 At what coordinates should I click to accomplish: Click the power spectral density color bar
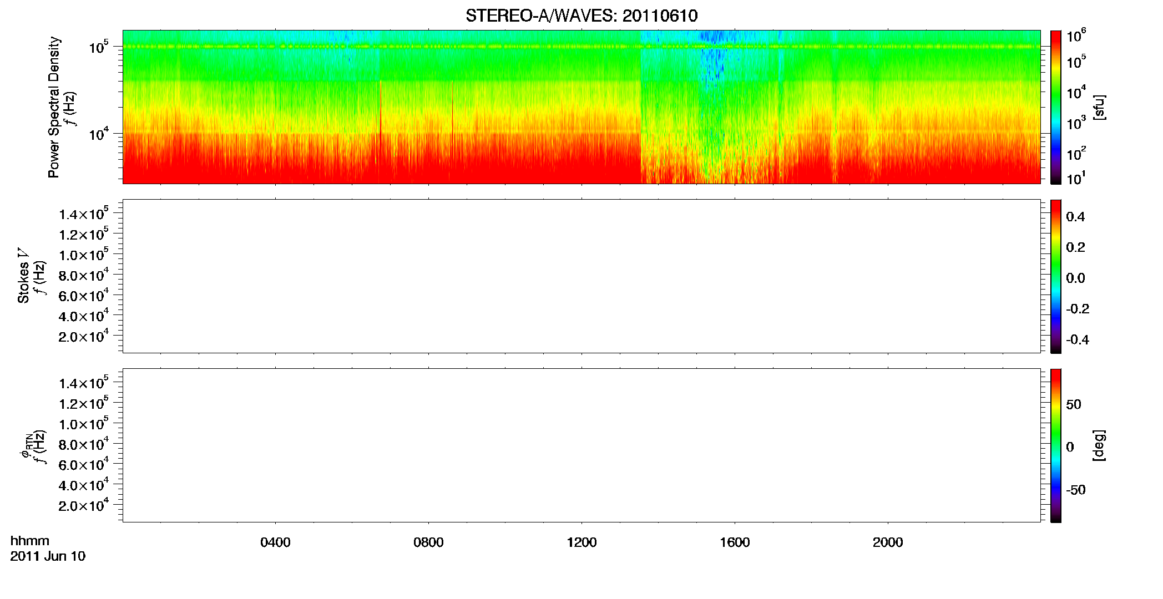[x=1056, y=107]
